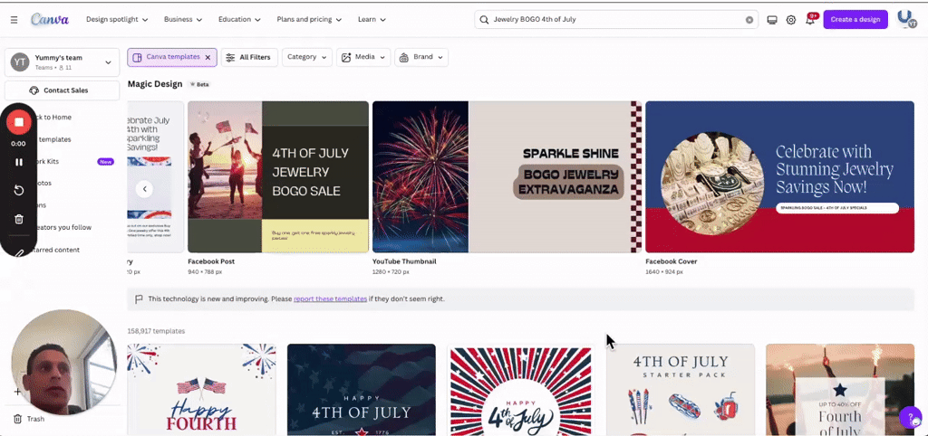Screen dimensions: 928x436
Task: Open the settings gear icon
Action: (x=790, y=20)
